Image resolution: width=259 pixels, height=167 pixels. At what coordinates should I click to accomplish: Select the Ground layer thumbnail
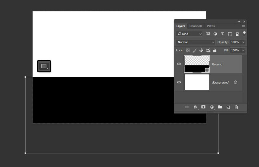pyautogui.click(x=197, y=64)
